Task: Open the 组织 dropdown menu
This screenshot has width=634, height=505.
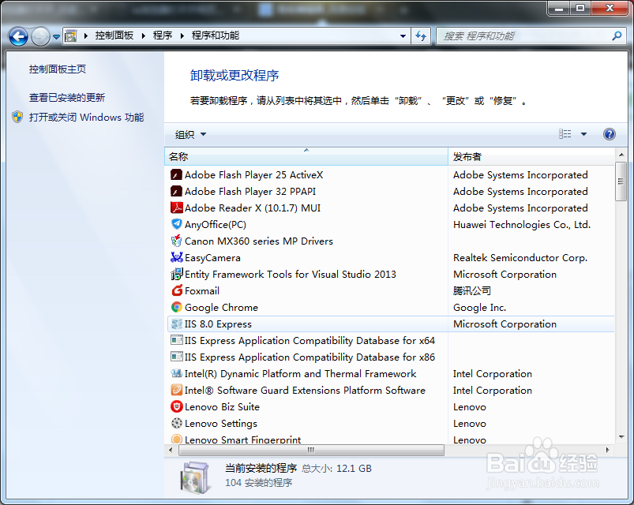Action: tap(190, 134)
